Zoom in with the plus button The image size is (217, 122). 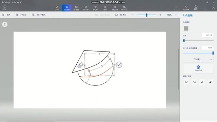pyautogui.click(x=160, y=15)
